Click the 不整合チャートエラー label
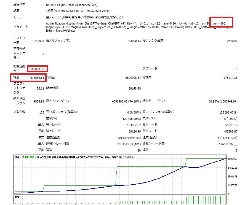 (19, 53)
